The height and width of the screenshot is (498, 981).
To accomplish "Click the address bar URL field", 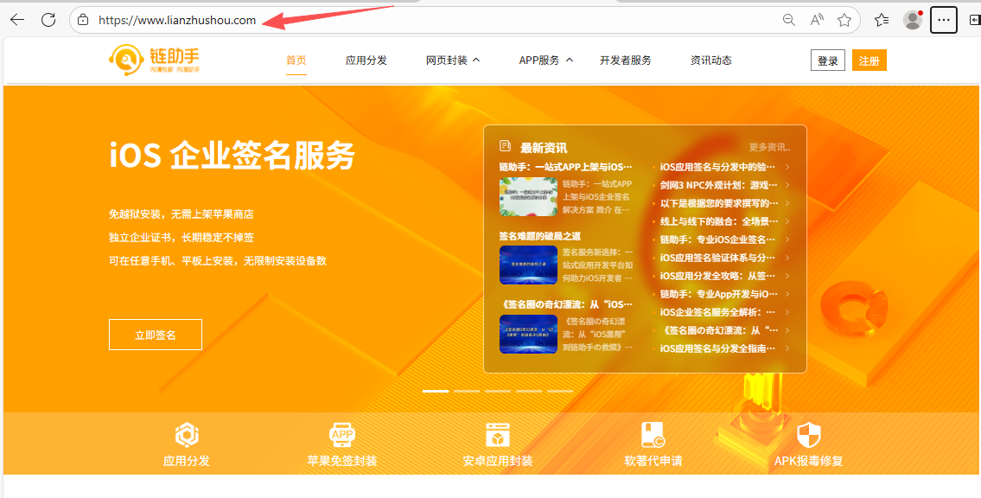I will tap(432, 20).
